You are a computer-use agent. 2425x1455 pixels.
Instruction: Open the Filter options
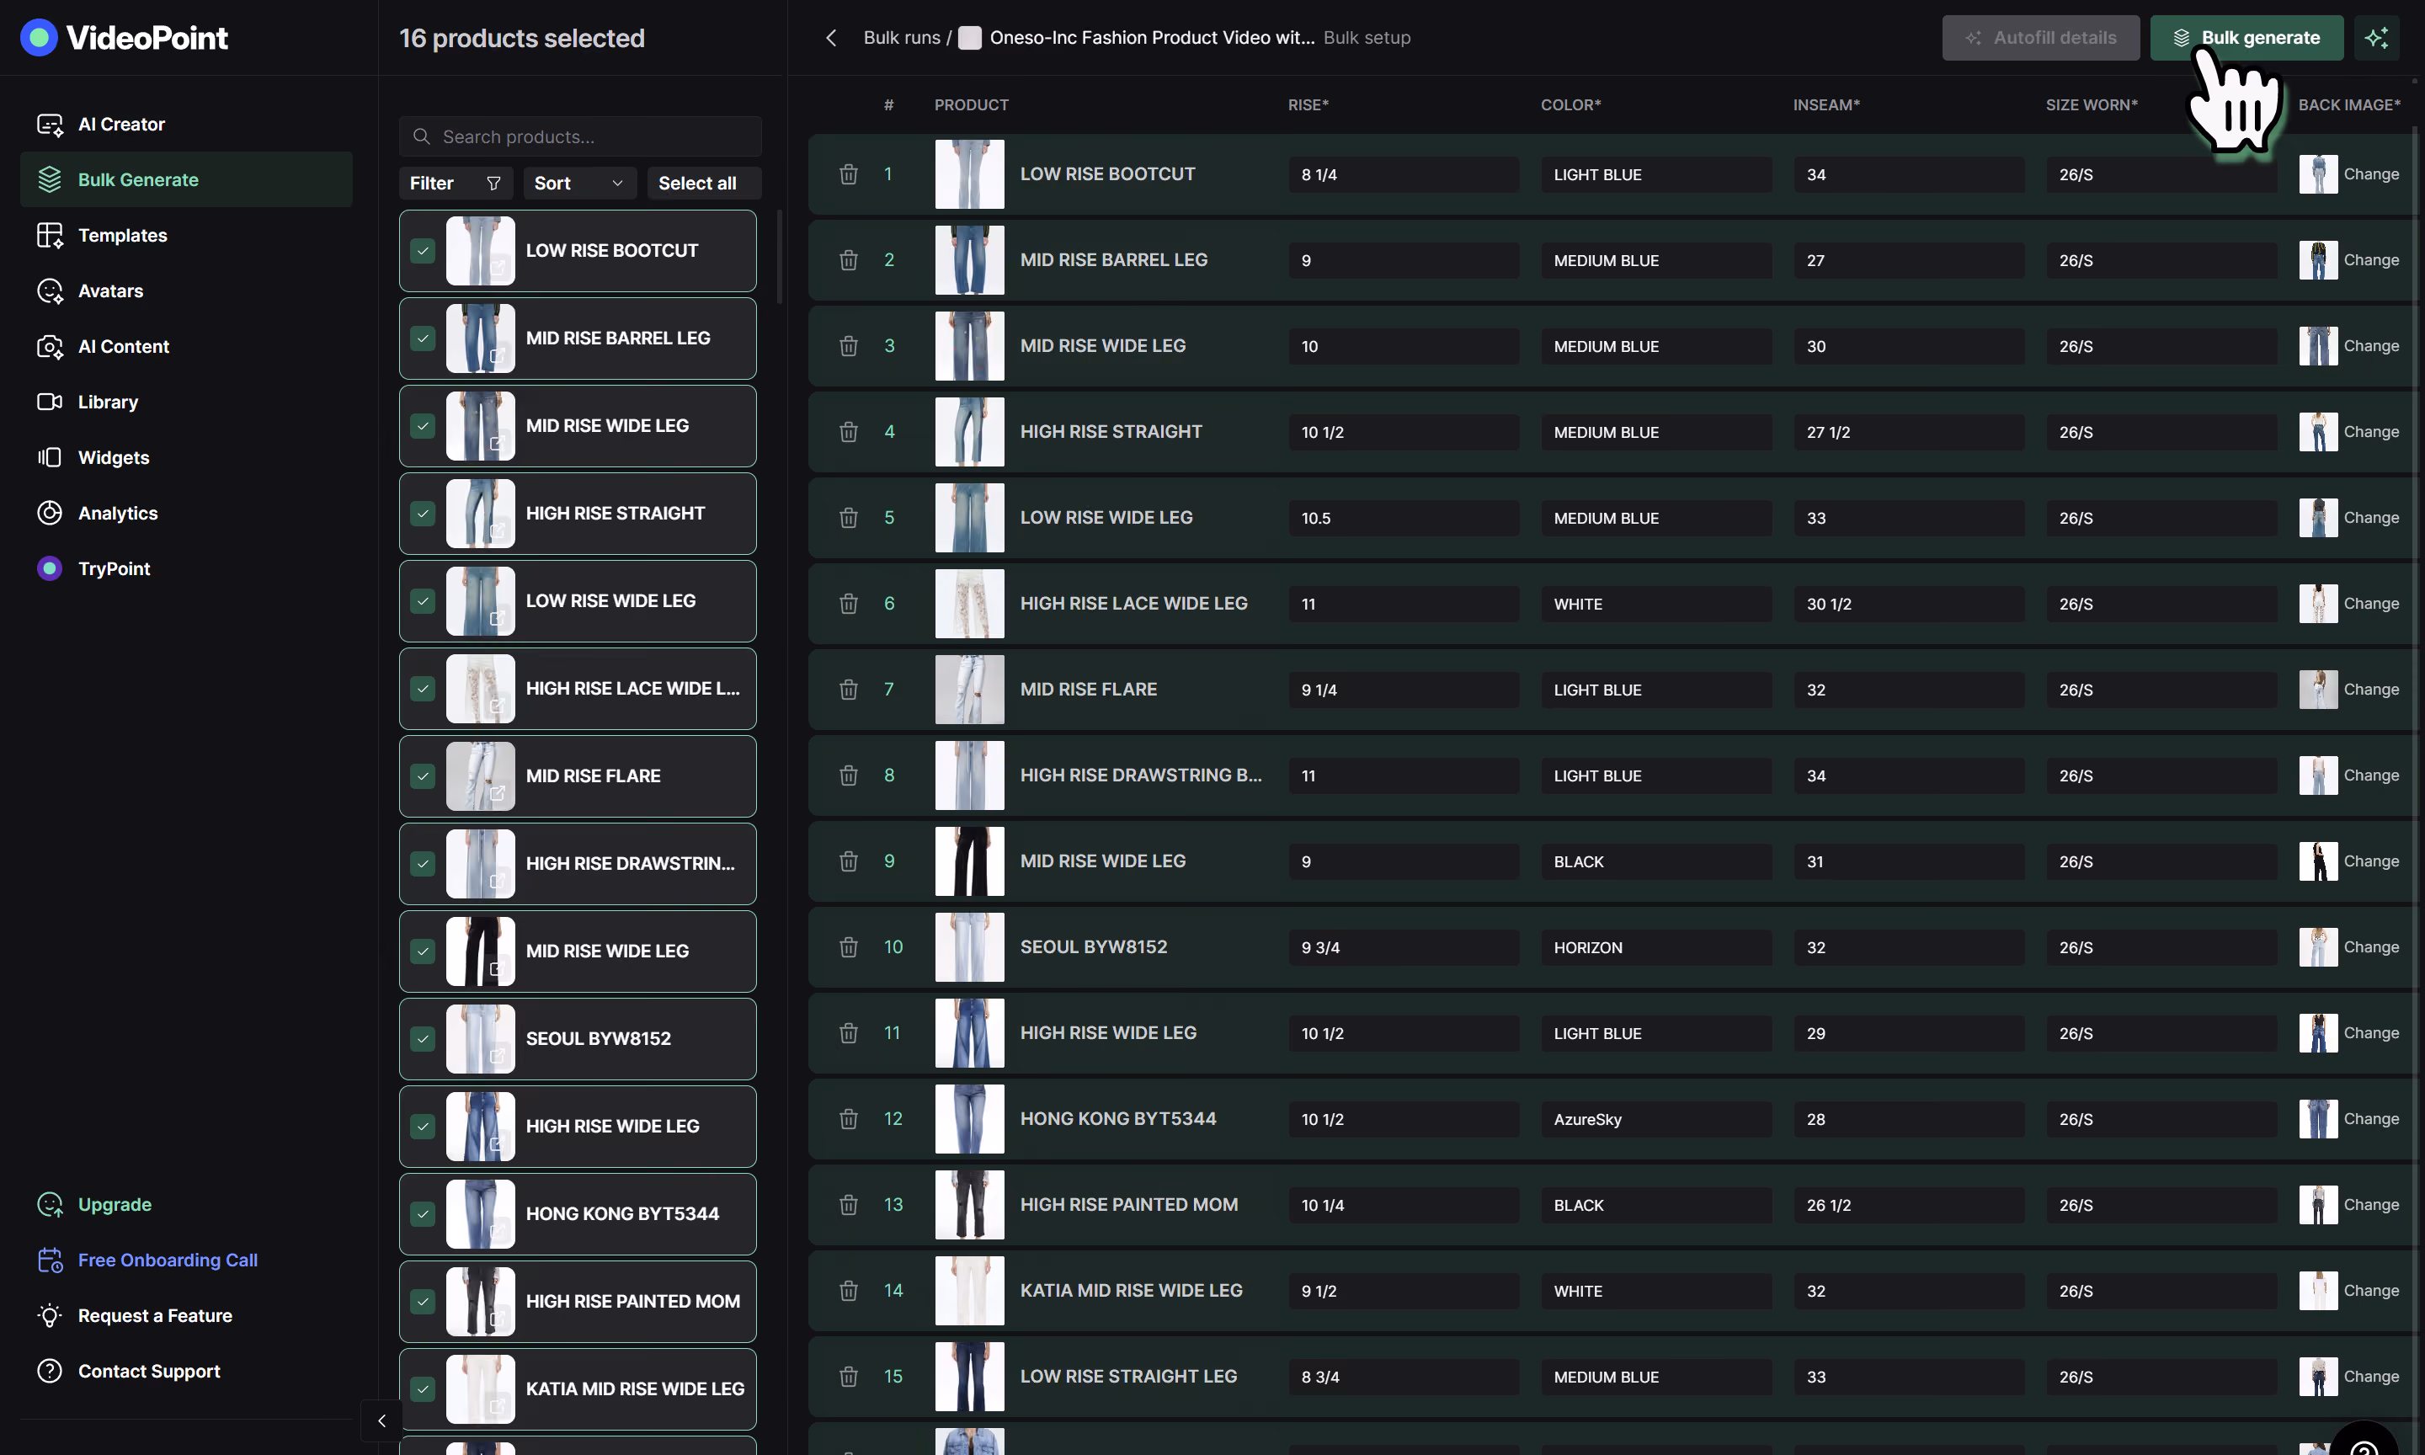(456, 184)
